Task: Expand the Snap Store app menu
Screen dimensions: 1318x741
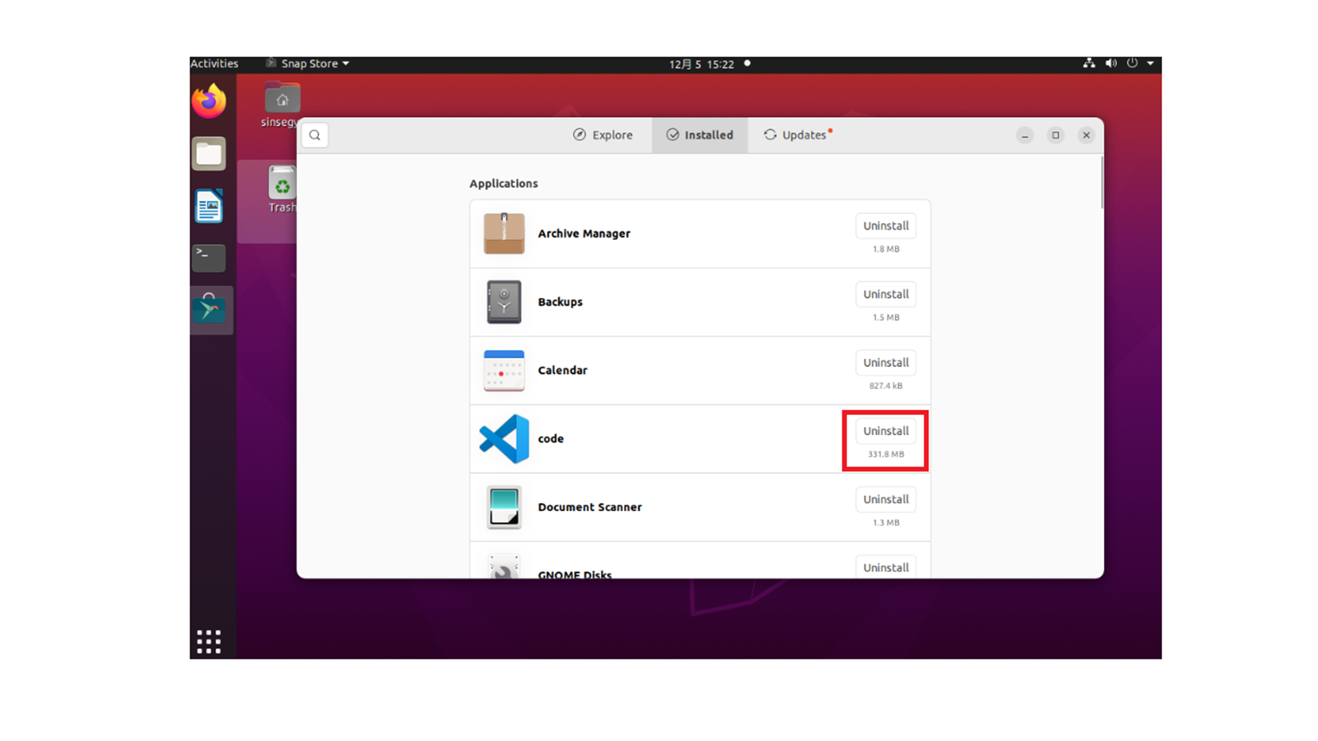Action: (309, 64)
